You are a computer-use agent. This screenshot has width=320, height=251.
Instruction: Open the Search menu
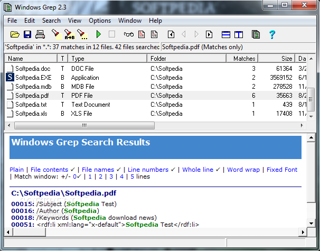coord(51,21)
